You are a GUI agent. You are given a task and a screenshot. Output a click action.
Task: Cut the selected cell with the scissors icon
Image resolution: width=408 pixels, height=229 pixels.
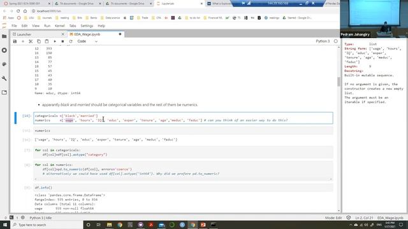tap(31, 41)
